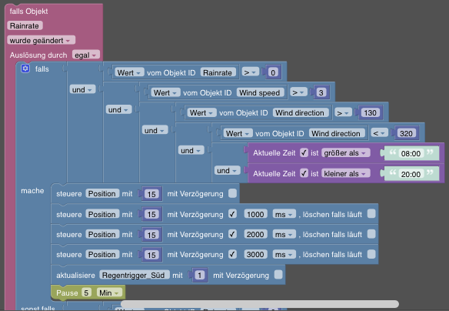The image size is (449, 311).
Task: Disable delay checkbox on 1000 ms block
Action: tap(232, 214)
